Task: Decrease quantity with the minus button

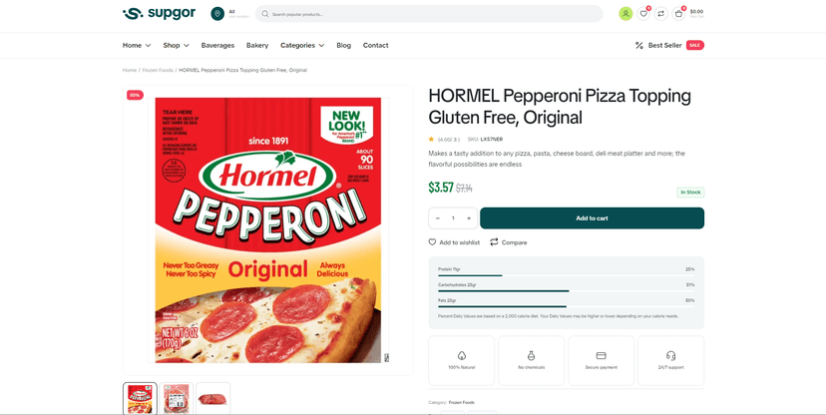Action: click(438, 218)
